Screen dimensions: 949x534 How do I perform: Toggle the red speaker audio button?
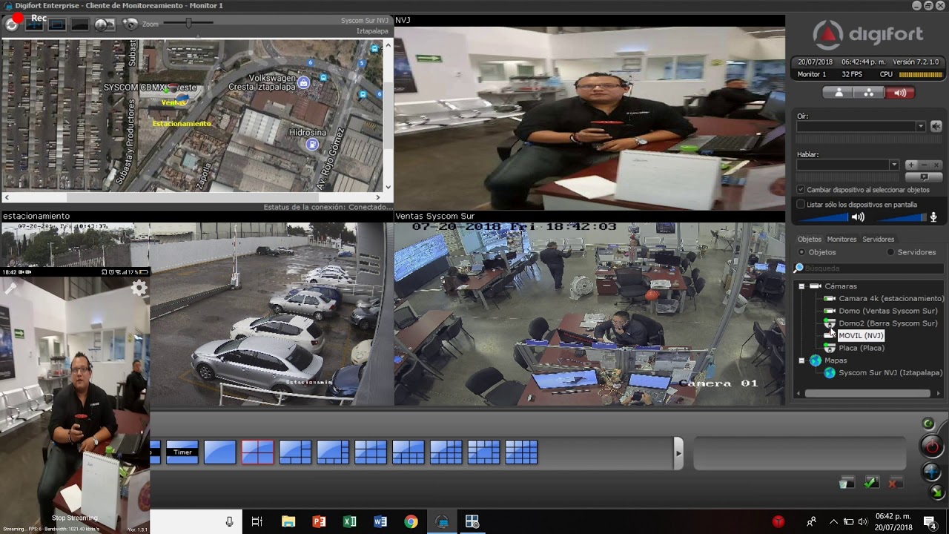click(899, 93)
